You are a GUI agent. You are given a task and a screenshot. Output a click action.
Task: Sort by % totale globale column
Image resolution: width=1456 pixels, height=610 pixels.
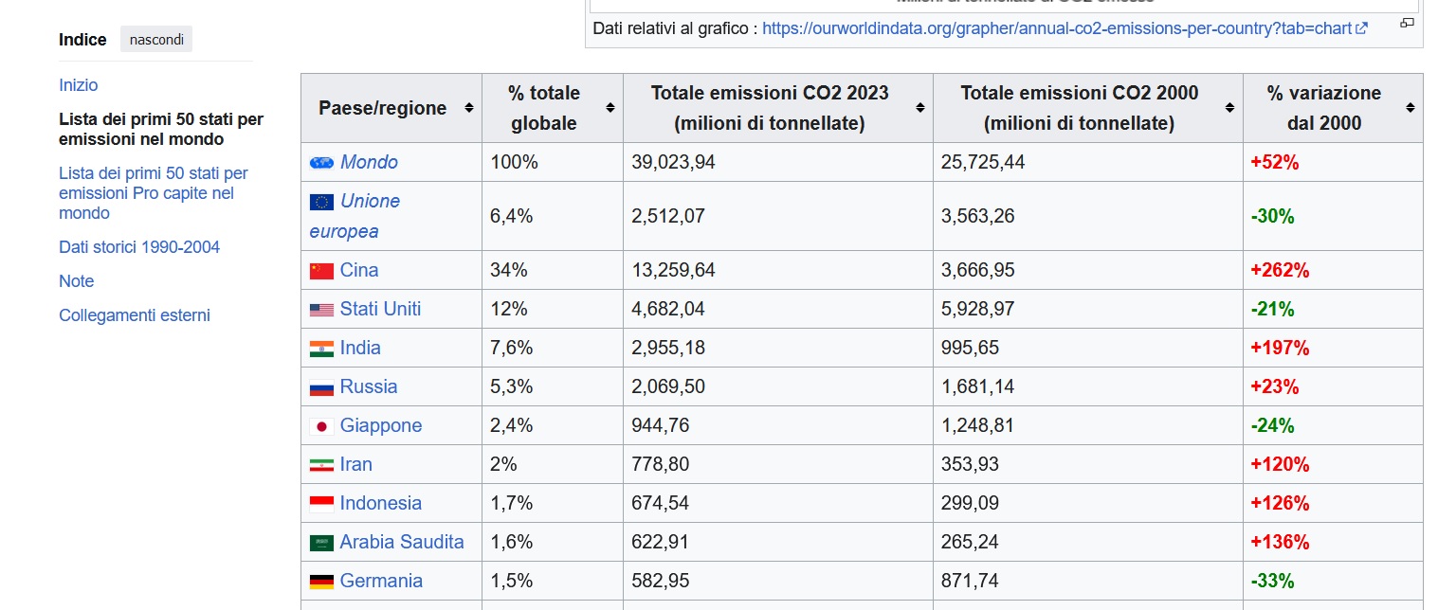(x=610, y=108)
